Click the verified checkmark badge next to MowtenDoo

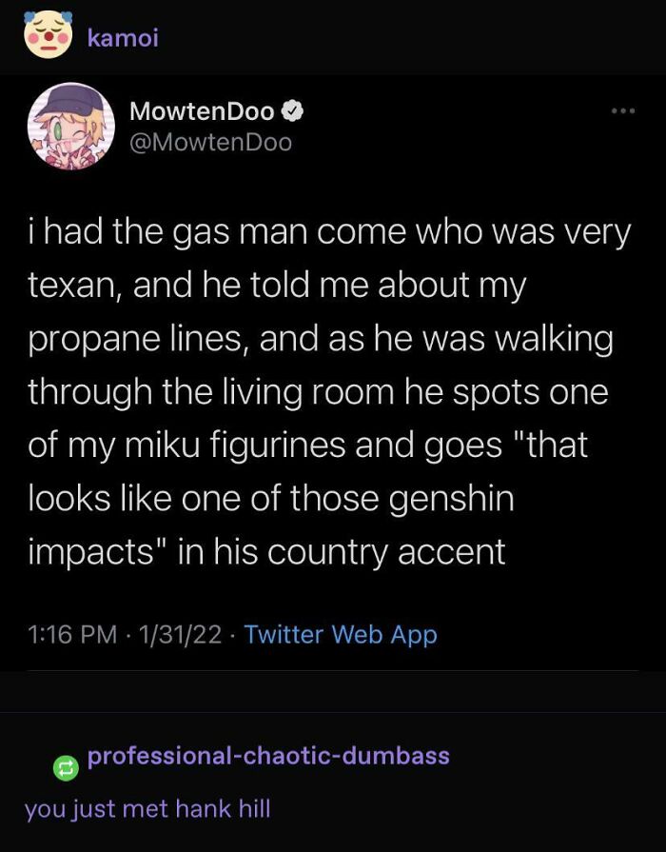tap(292, 110)
